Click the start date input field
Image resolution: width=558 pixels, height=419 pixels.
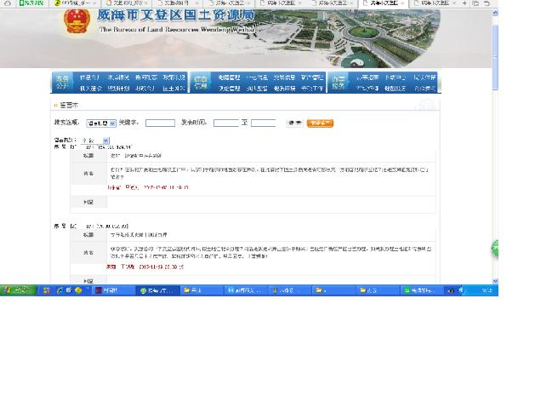click(x=225, y=123)
